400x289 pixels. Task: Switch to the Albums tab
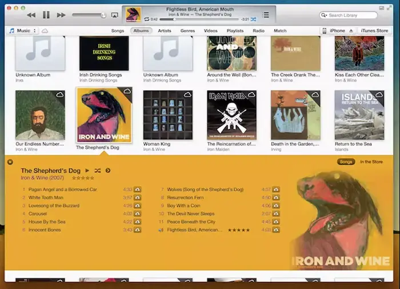pos(141,31)
